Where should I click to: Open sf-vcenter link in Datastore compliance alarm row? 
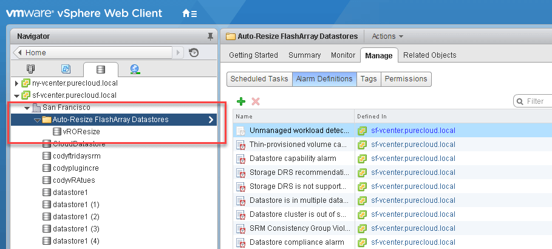414,243
